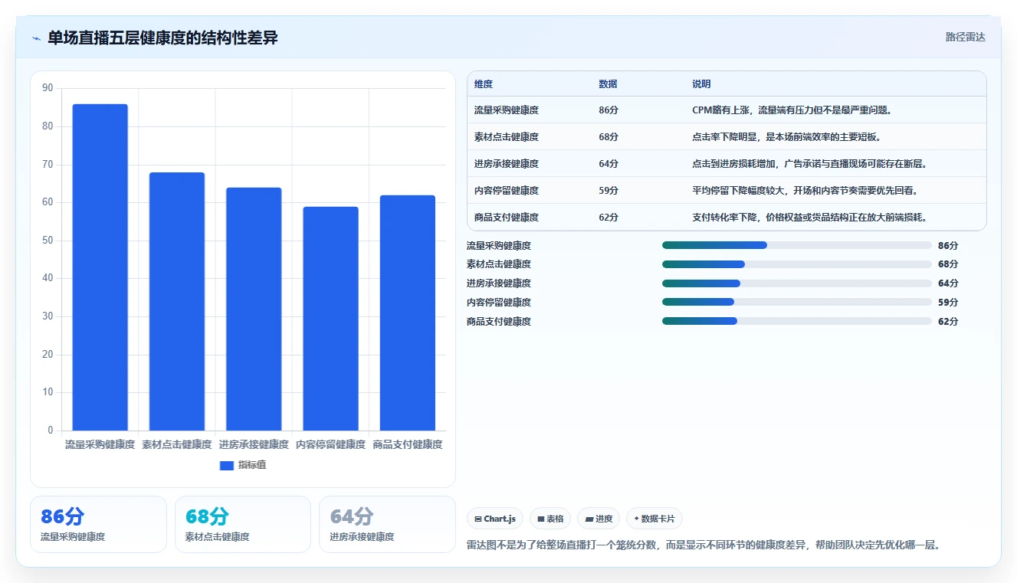Screen dimensions: 1017x583
Task: Click the 59分 value beside 内容停留 progress bar
Action: click(948, 303)
